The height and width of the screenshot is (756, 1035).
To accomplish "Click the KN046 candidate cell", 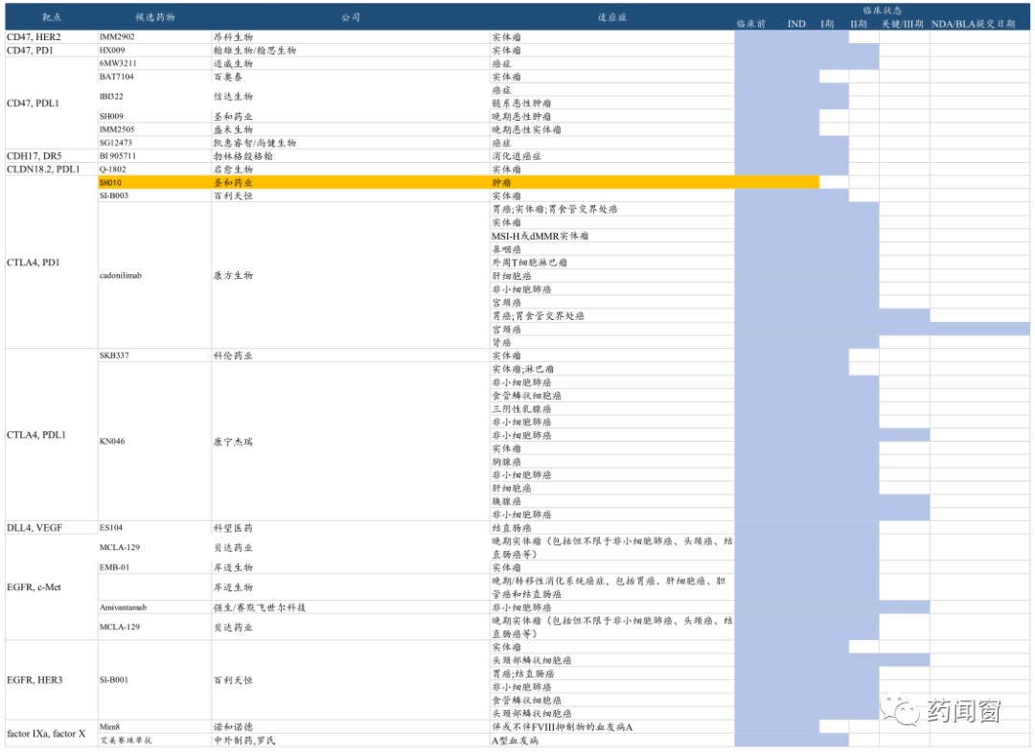I will pos(115,442).
